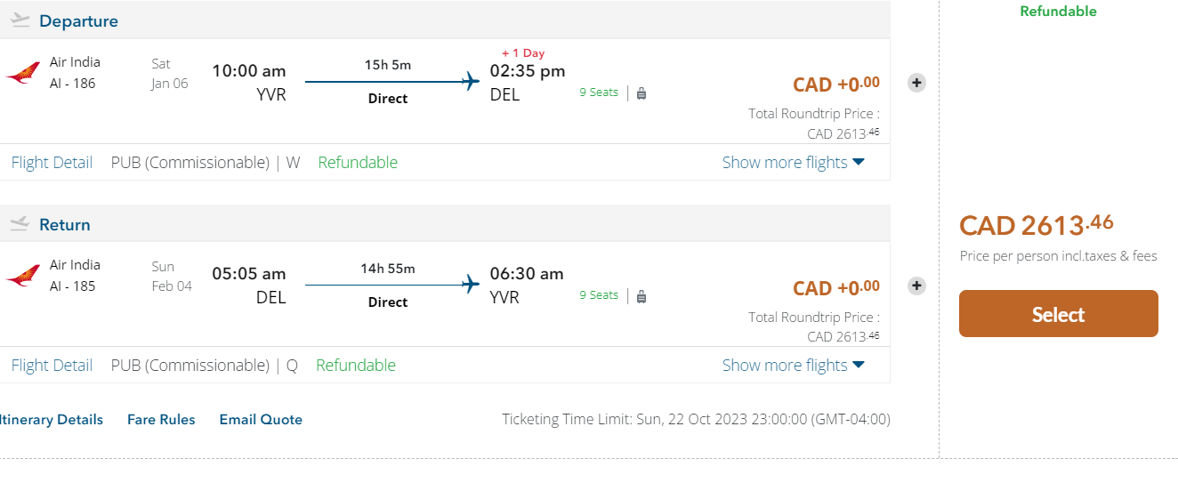Click the Air India logo on the departure flight
1178x483 pixels.
(x=23, y=73)
